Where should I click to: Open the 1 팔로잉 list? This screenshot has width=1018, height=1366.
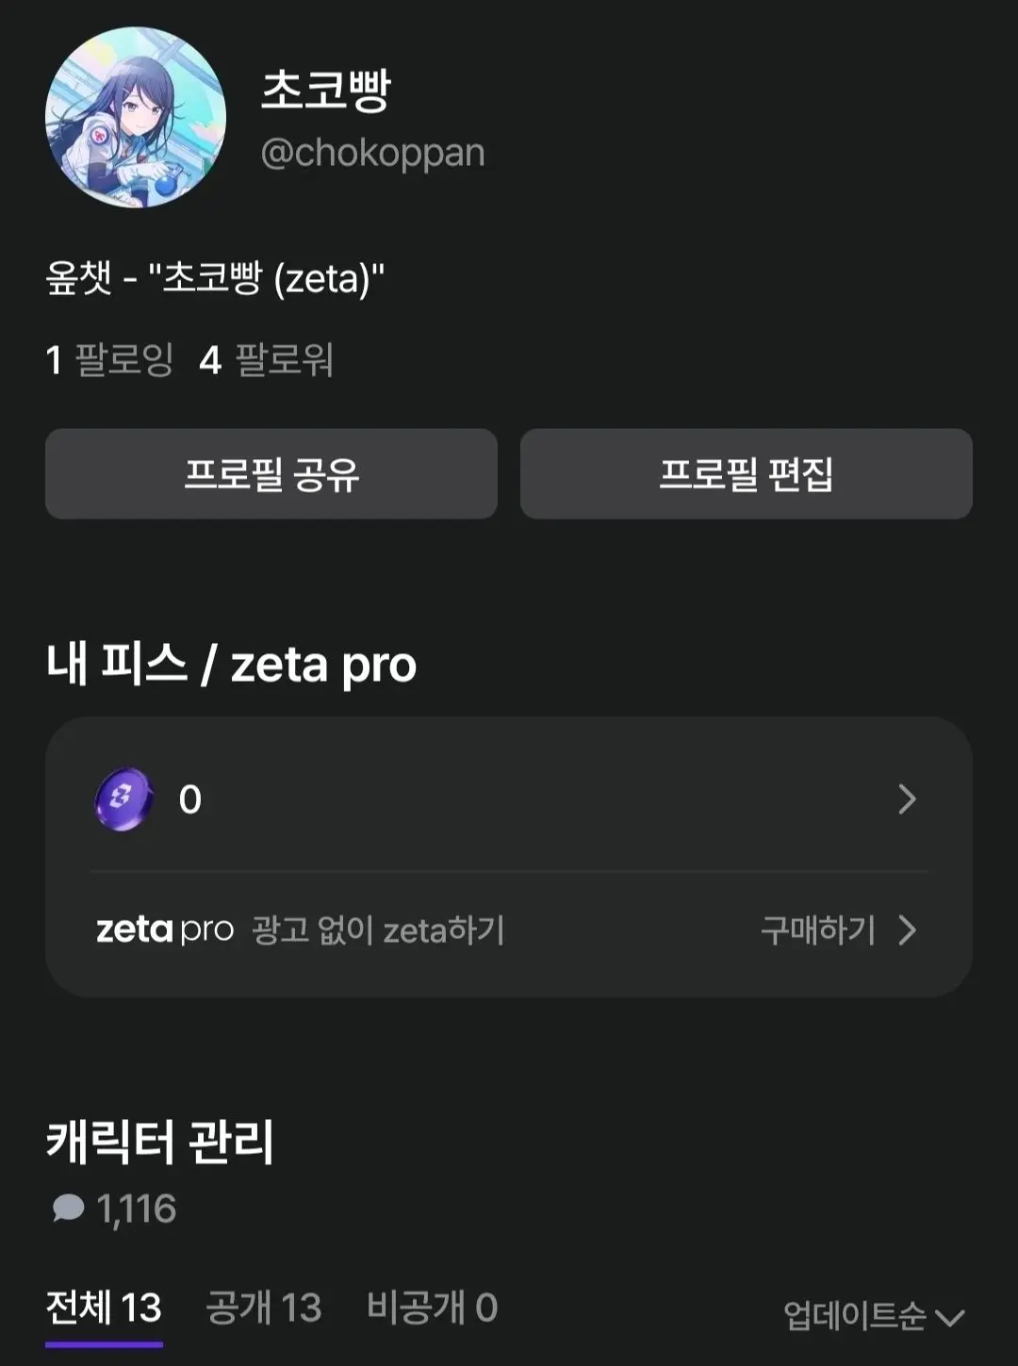click(109, 360)
